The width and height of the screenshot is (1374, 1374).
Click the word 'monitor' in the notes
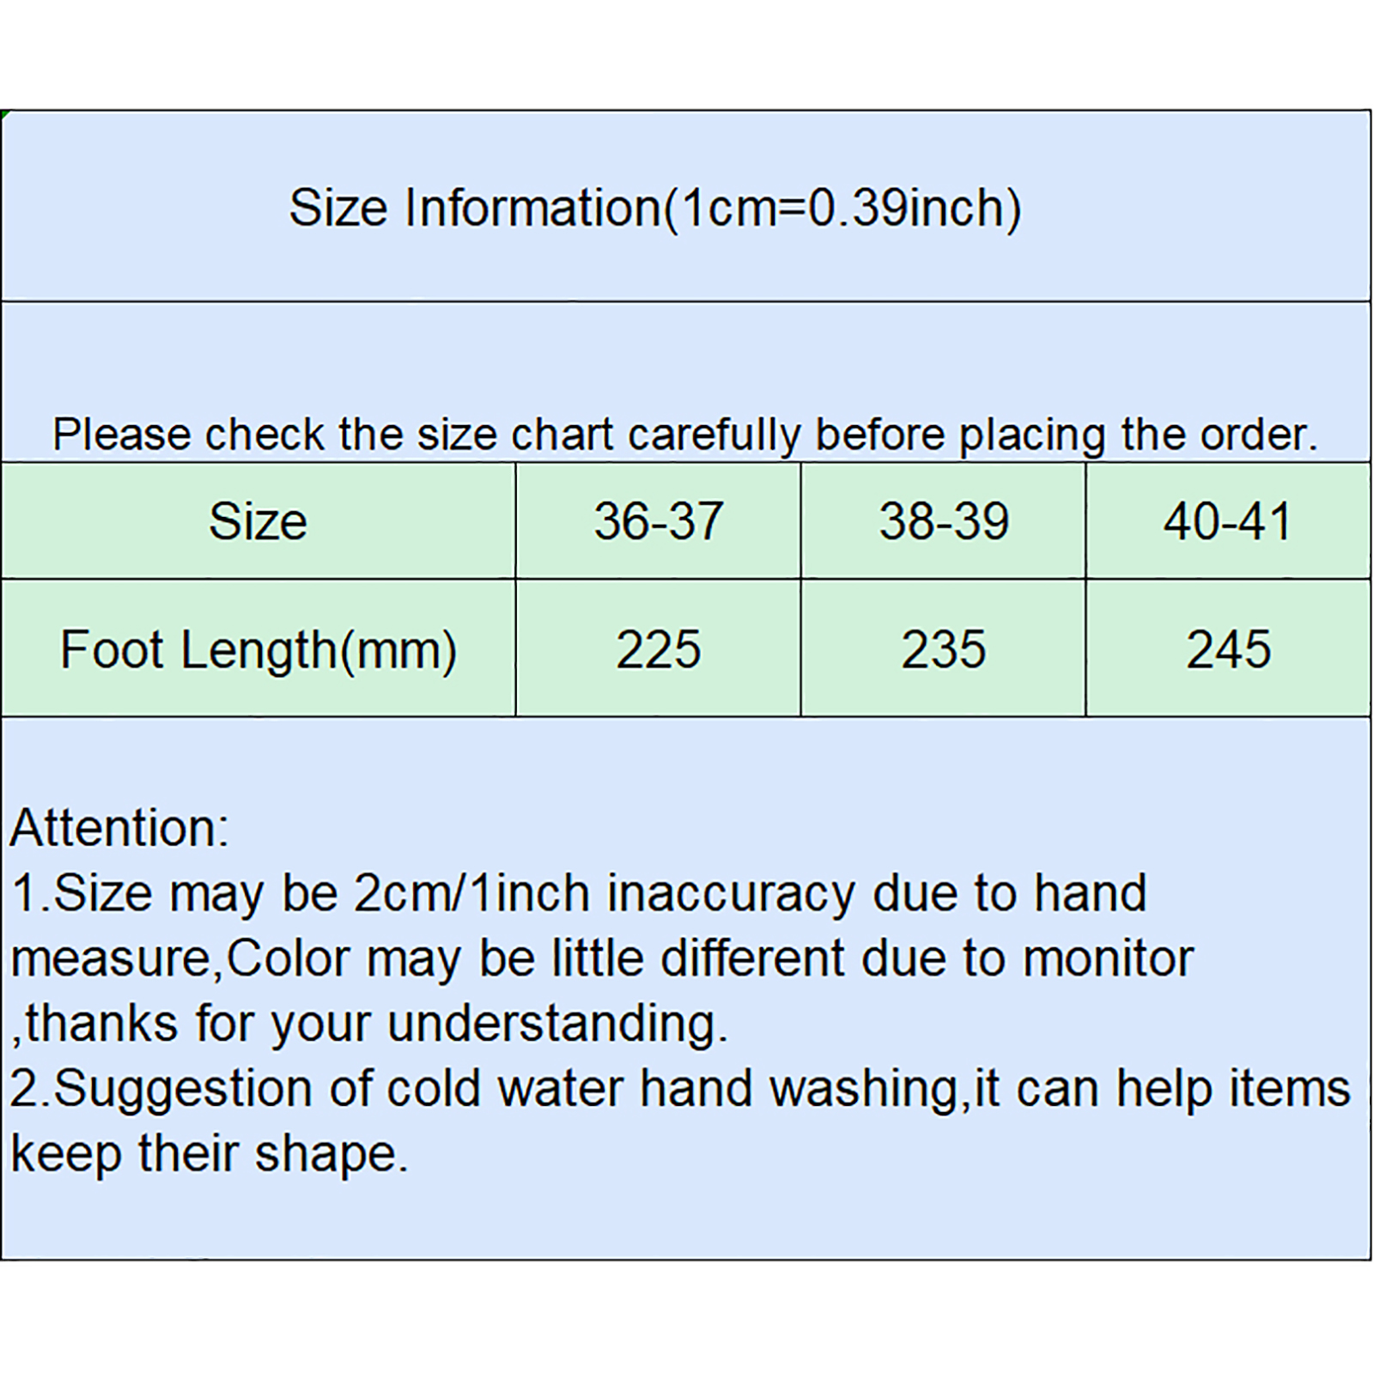tap(1108, 958)
